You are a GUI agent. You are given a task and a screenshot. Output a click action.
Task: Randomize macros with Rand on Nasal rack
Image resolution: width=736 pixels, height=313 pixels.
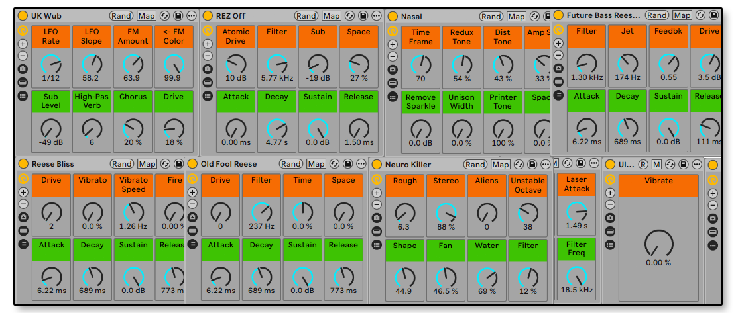coord(491,16)
